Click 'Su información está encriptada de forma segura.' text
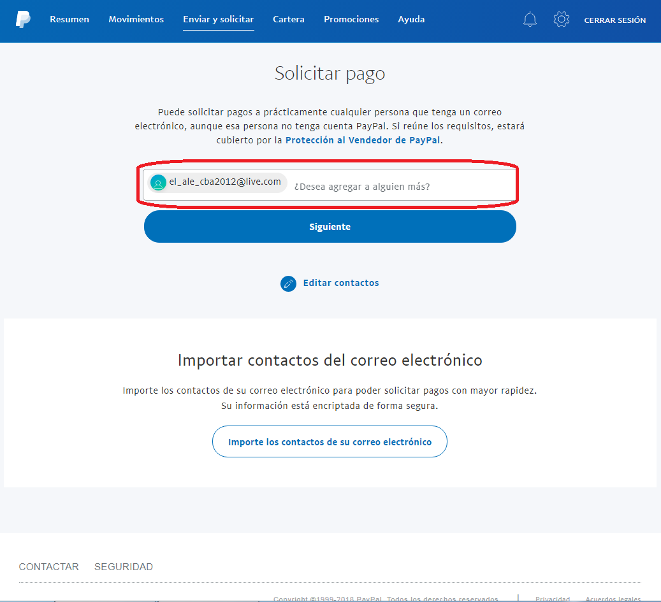The width and height of the screenshot is (661, 602). tap(330, 406)
